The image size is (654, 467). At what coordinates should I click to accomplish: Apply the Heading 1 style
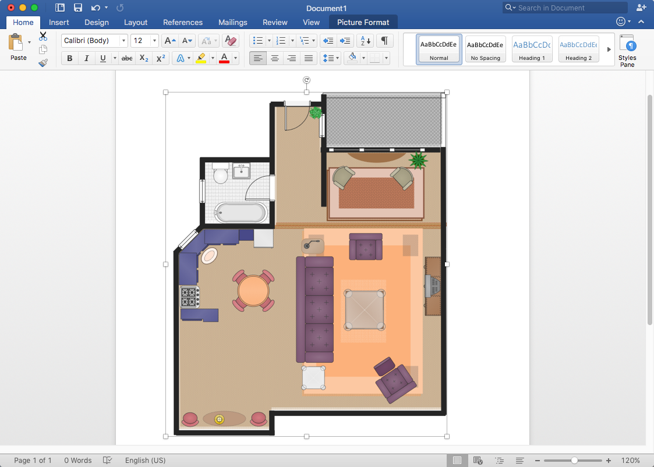[532, 49]
